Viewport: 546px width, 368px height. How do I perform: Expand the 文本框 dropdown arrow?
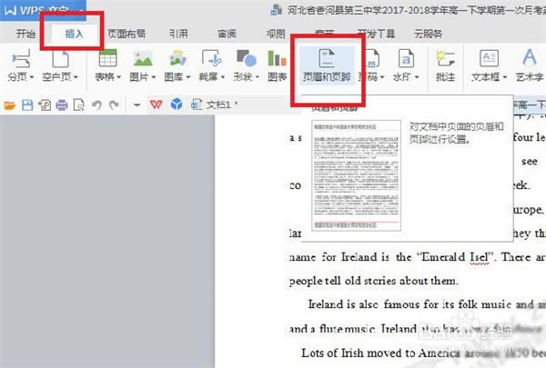(504, 77)
